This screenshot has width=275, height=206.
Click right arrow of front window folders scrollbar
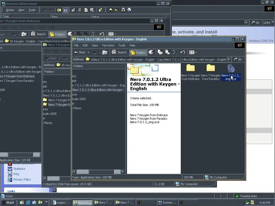pos(123,171)
